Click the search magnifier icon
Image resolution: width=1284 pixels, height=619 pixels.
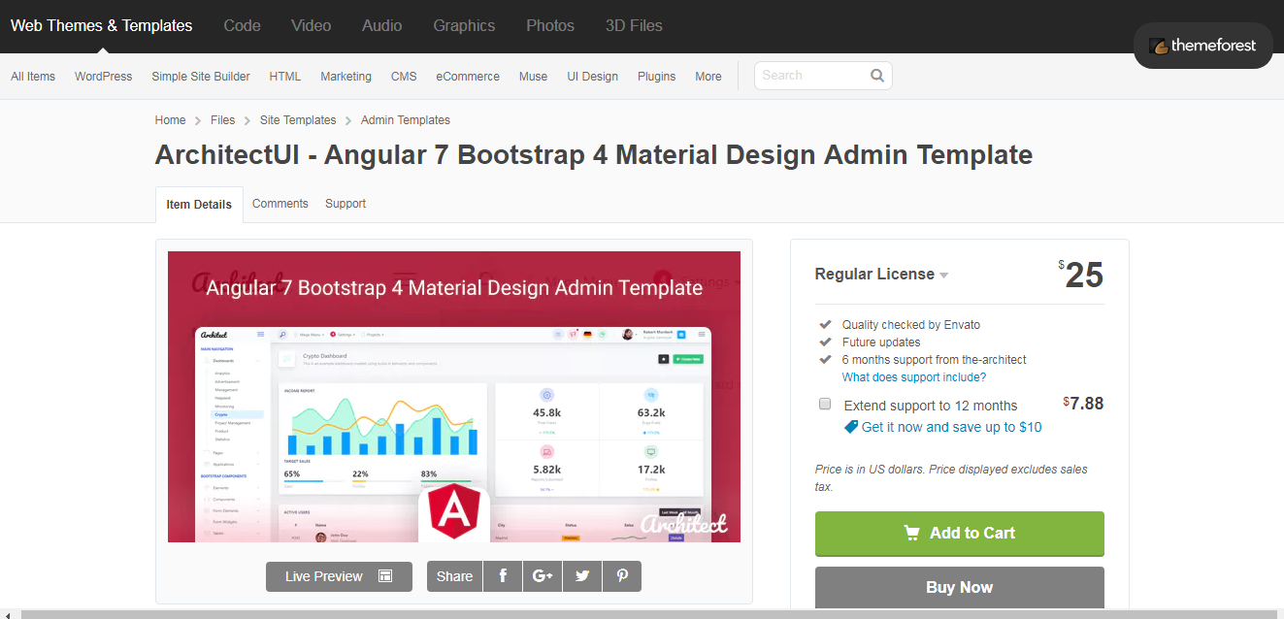click(876, 76)
